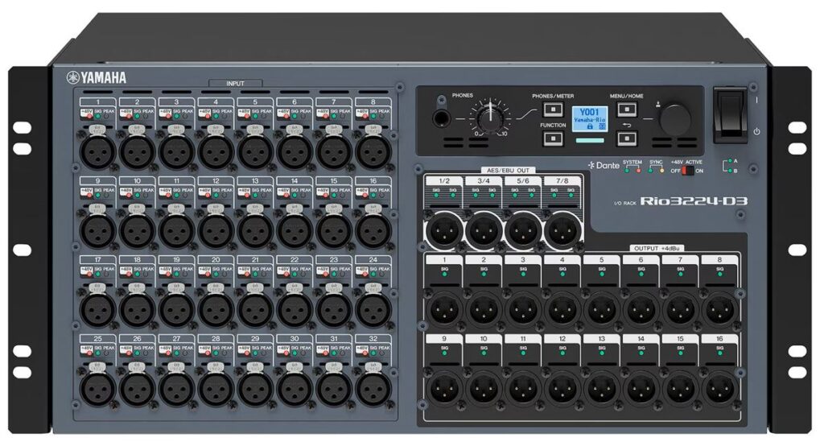The height and width of the screenshot is (442, 824).
Task: Click the INPUT section label
Action: (x=236, y=83)
